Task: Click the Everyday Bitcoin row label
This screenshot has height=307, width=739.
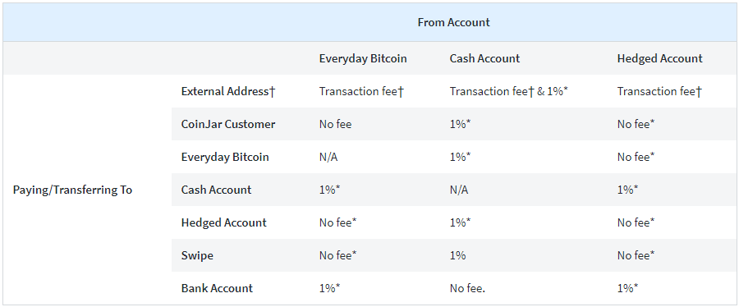Action: [x=225, y=157]
